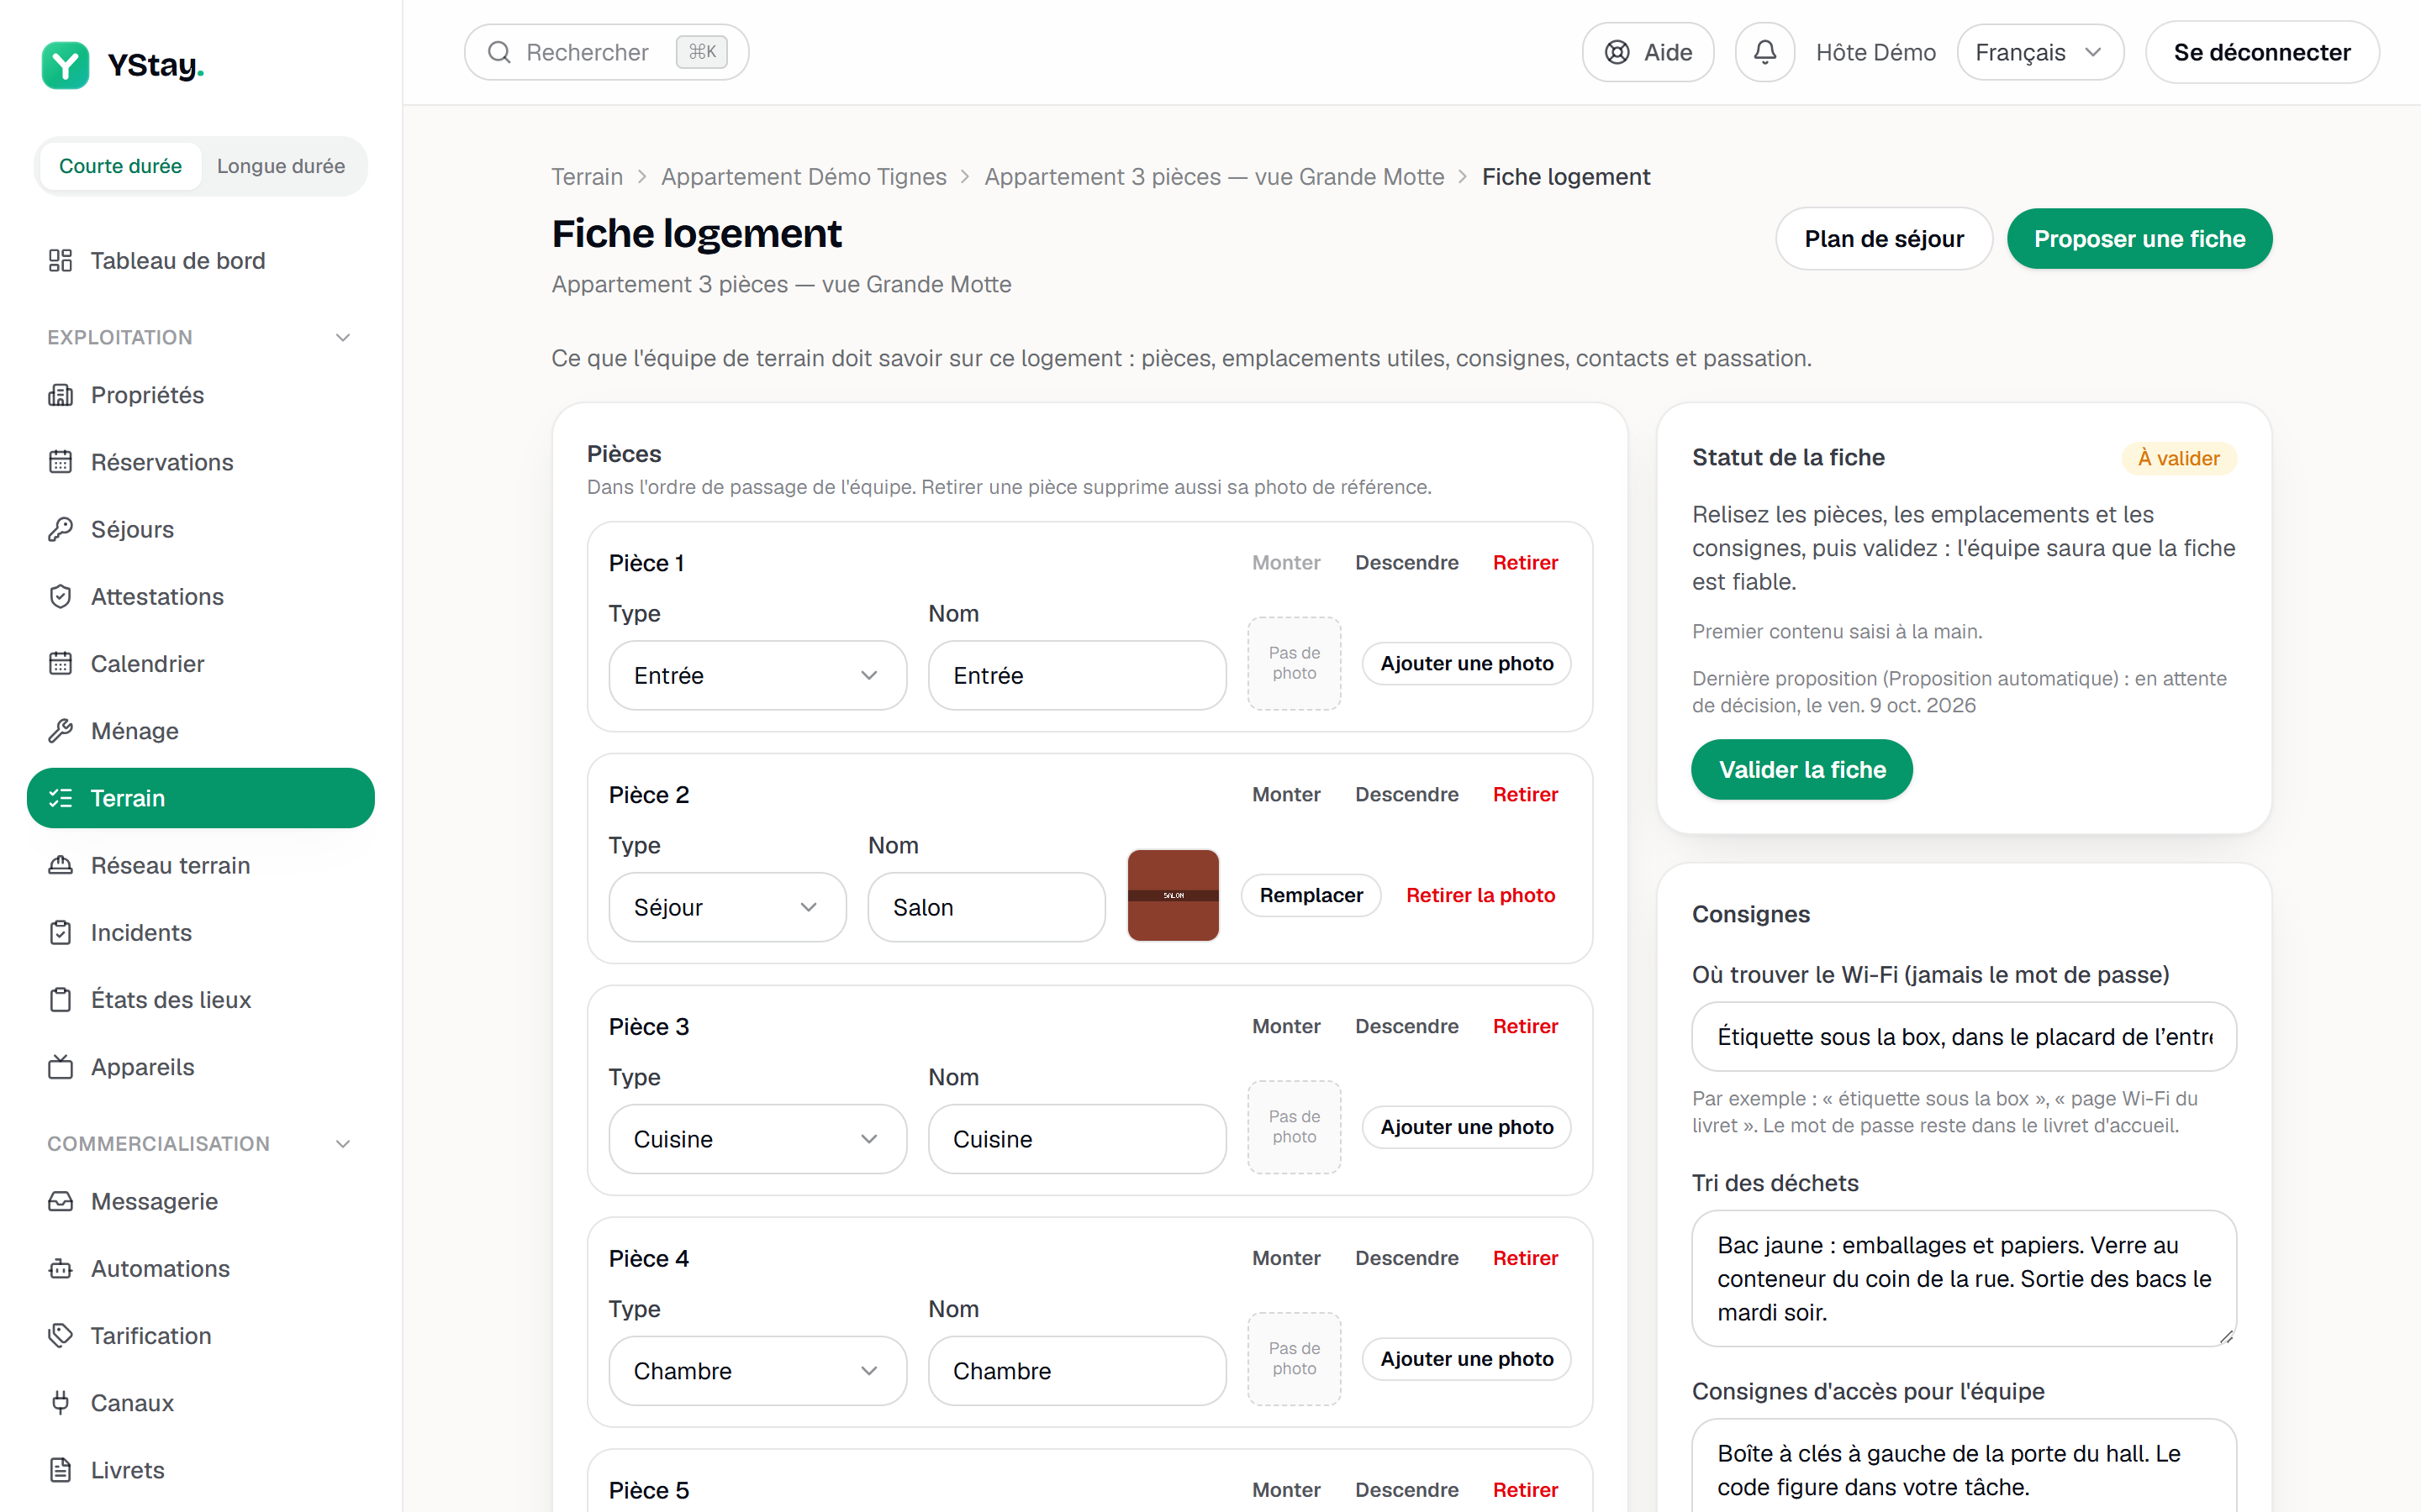Remove Pièce 5 with Retirer

point(1526,1490)
